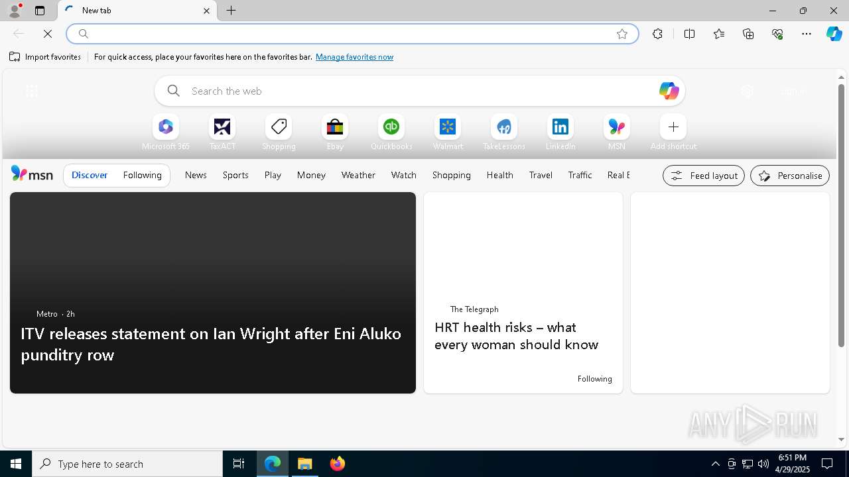Focus the address bar field
The height and width of the screenshot is (477, 849).
click(352, 34)
